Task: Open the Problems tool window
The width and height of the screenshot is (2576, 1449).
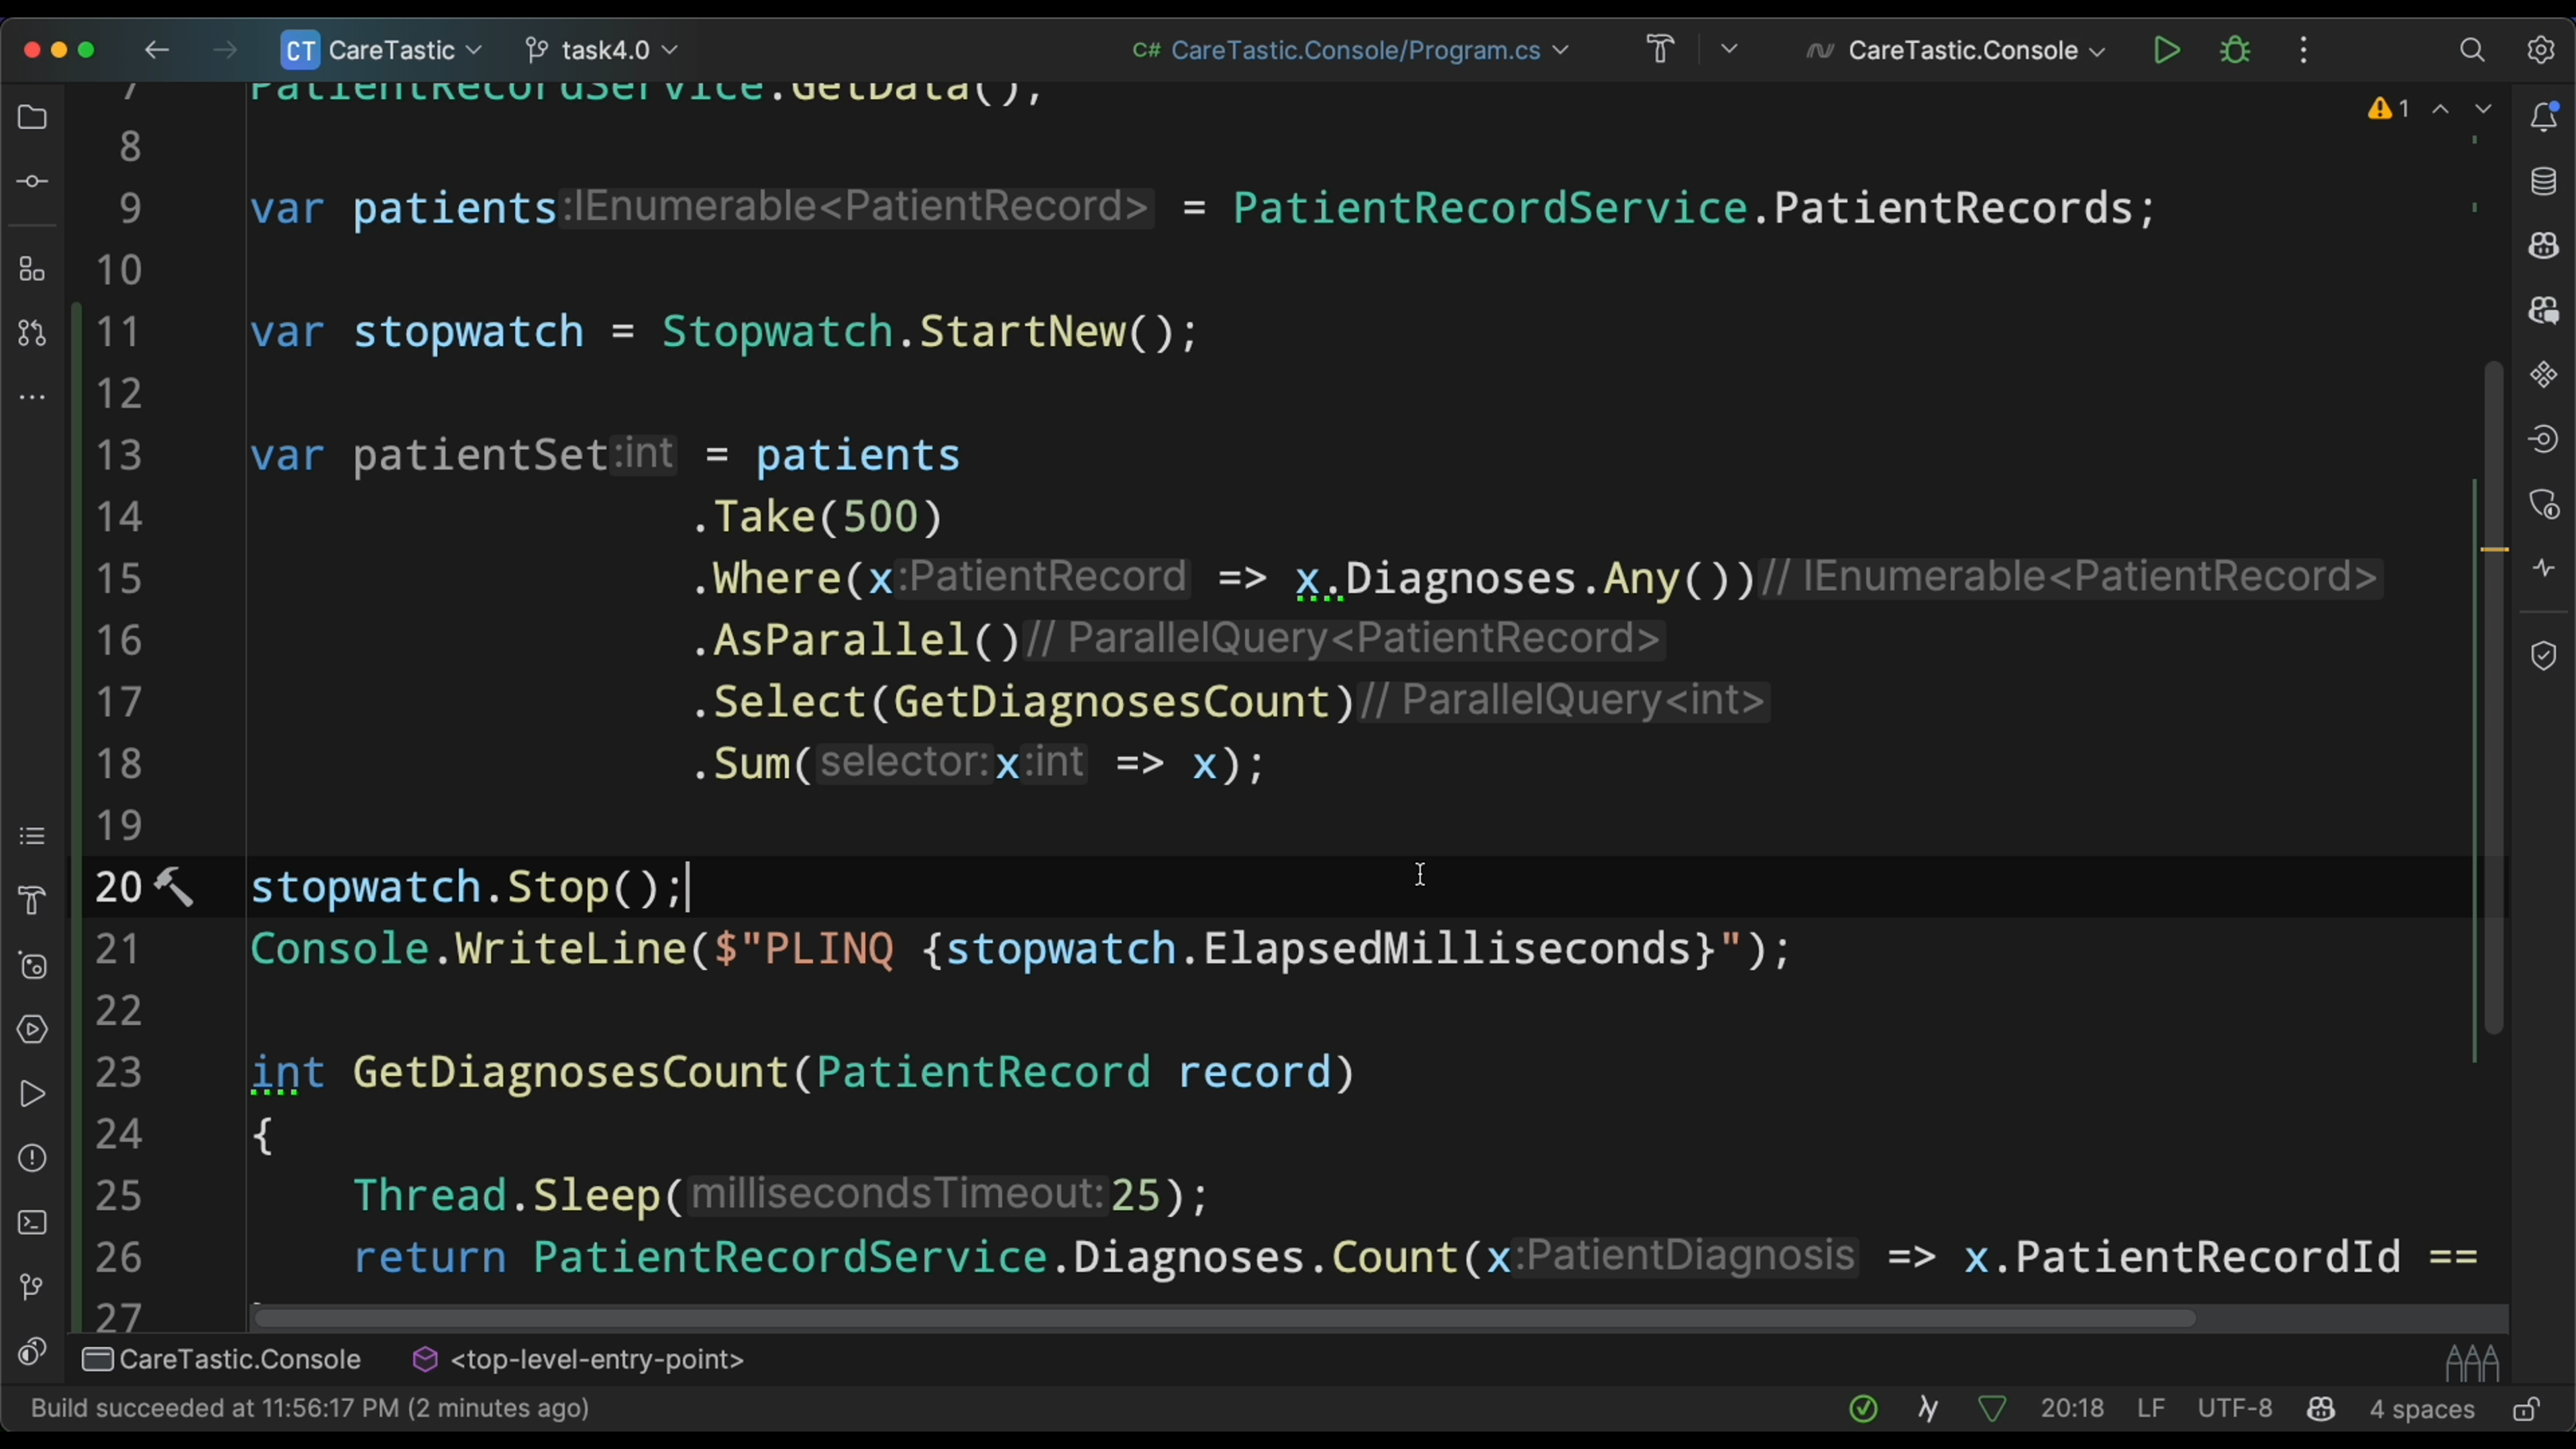Action: click(32, 1158)
